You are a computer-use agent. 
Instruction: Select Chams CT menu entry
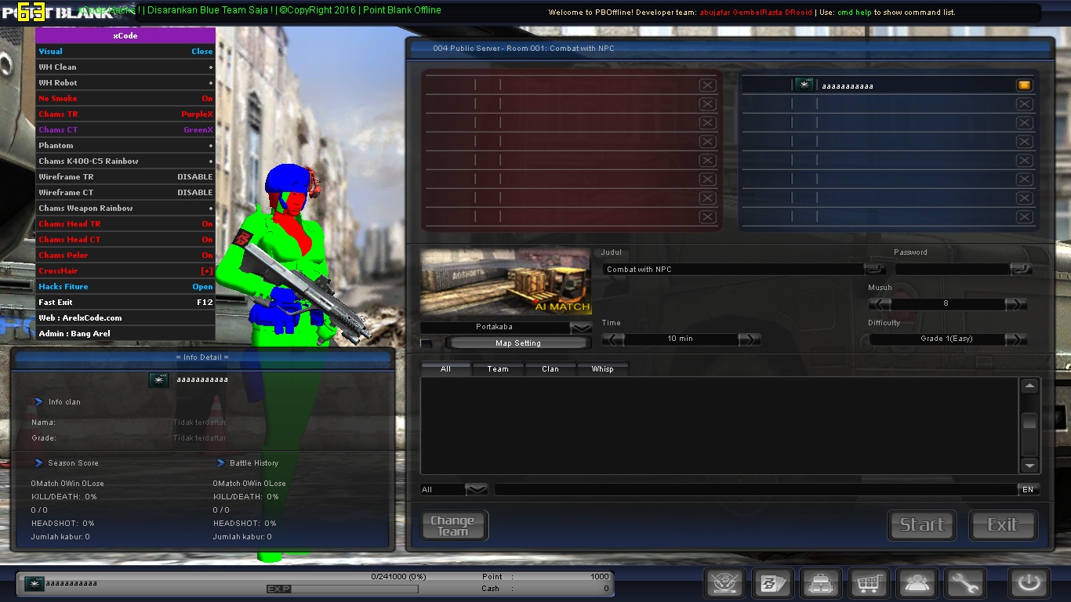(125, 129)
